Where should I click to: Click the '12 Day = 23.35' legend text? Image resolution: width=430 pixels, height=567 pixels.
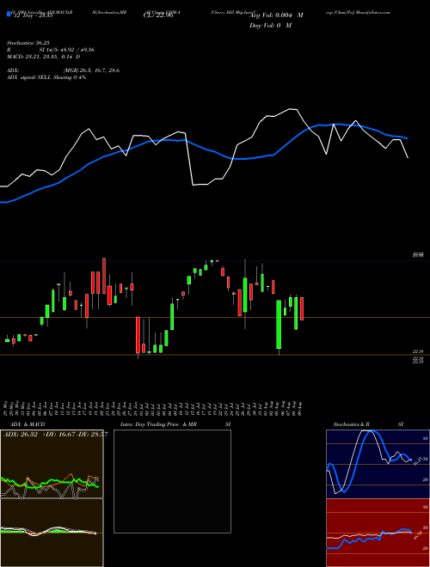coord(32,16)
